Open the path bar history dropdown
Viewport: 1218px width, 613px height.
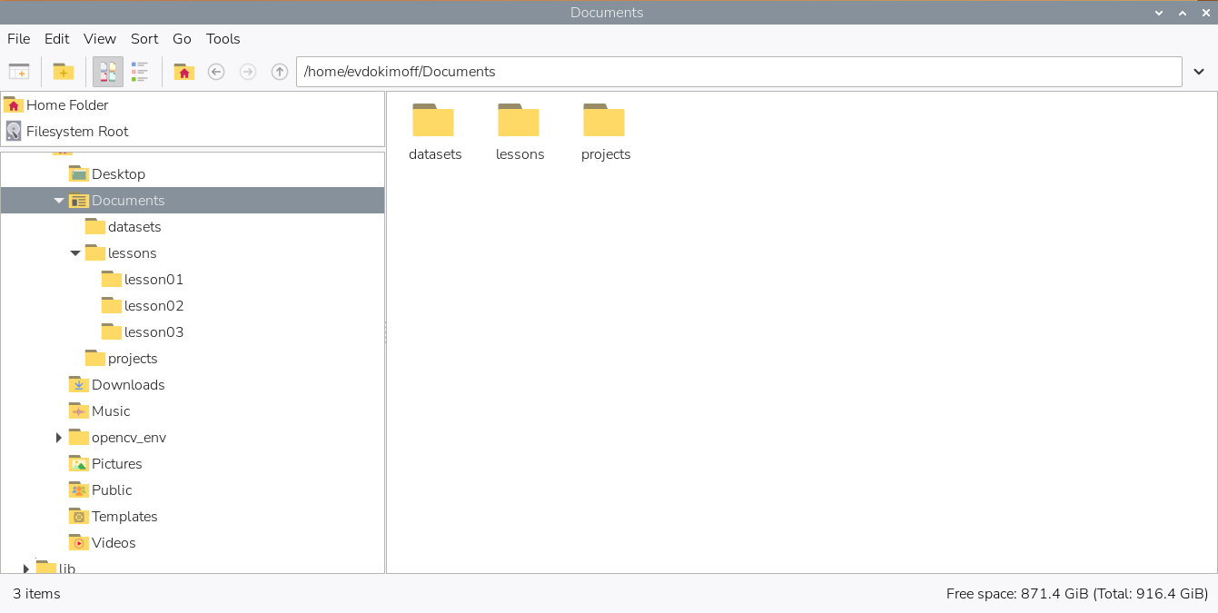tap(1199, 72)
